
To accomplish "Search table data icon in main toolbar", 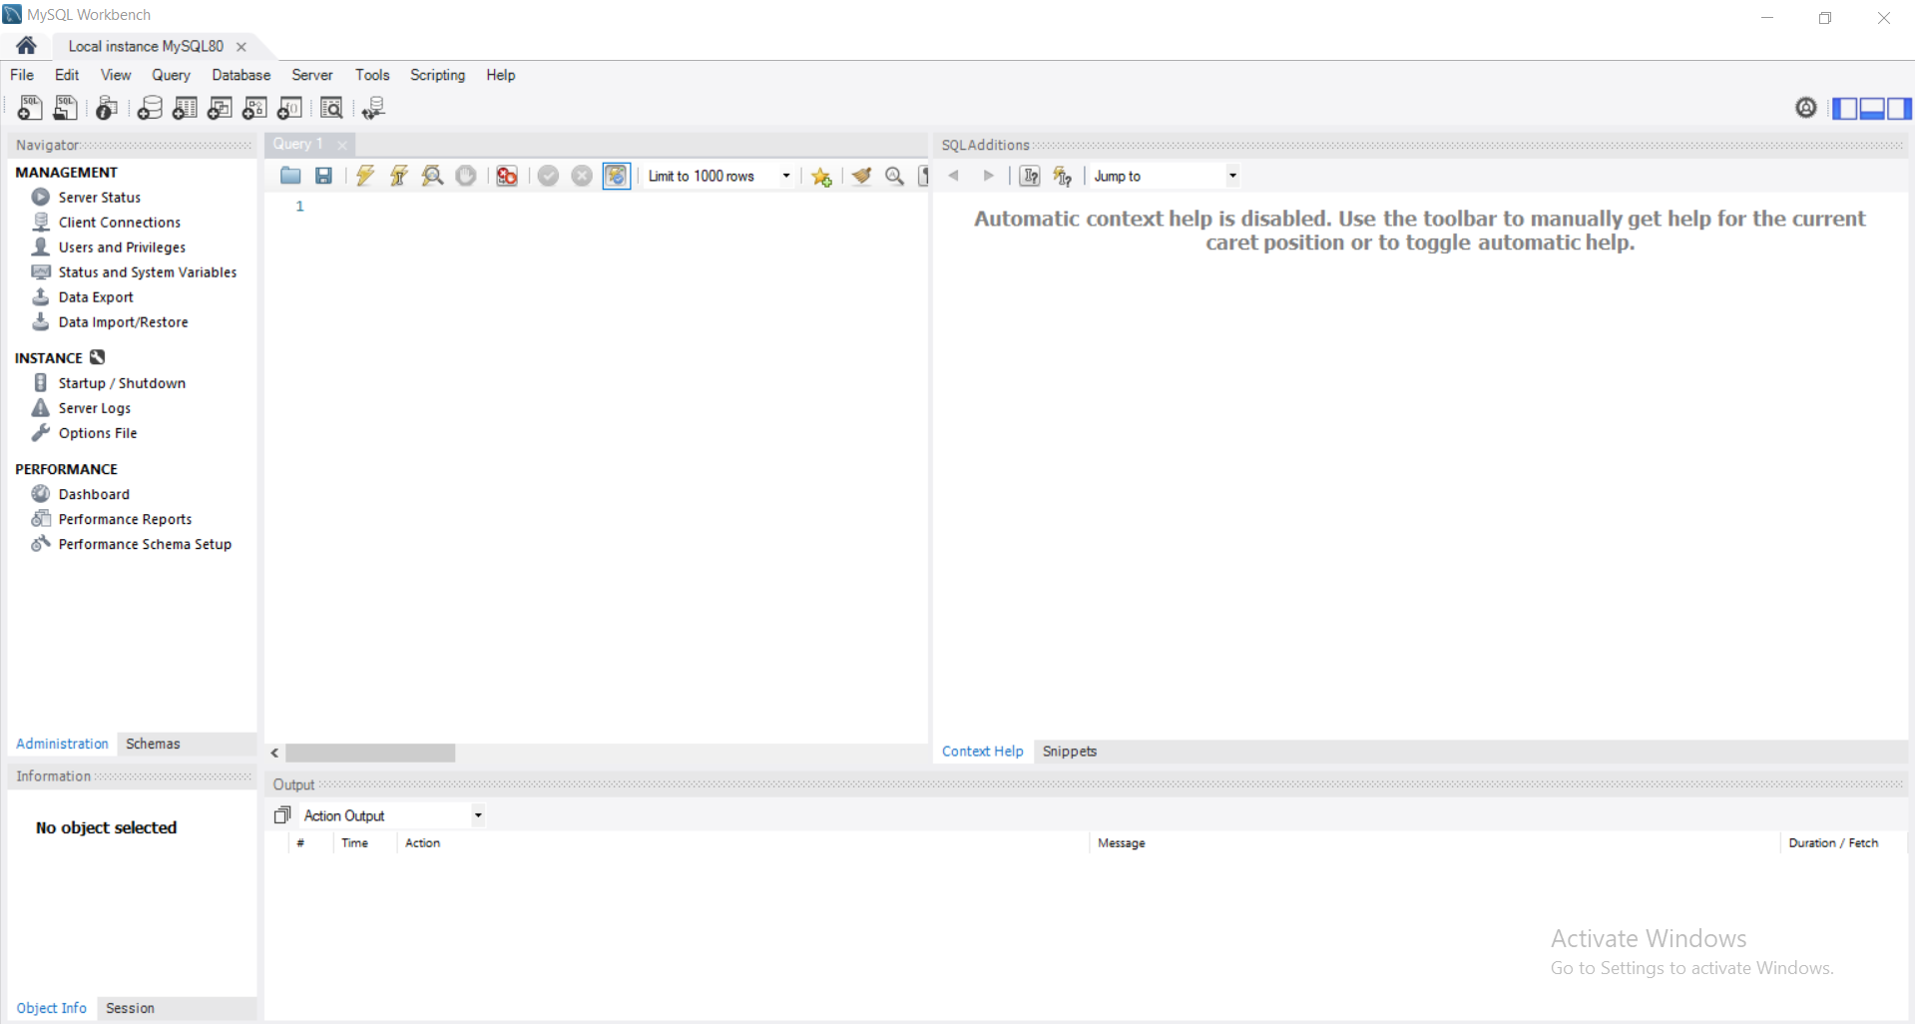I will 331,108.
